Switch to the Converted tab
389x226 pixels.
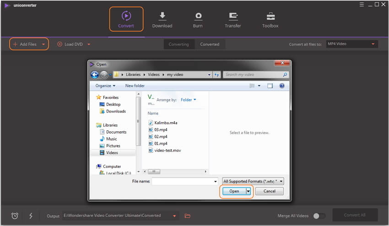point(210,44)
